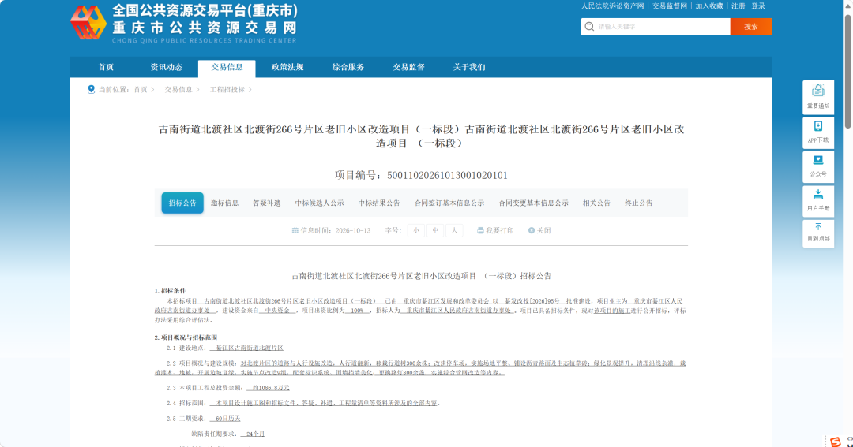Go to 首页 in the breadcrumb
This screenshot has height=447, width=853.
(141, 90)
